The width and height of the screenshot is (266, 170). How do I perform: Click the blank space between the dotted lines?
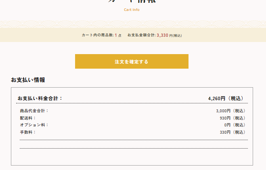click(x=133, y=144)
